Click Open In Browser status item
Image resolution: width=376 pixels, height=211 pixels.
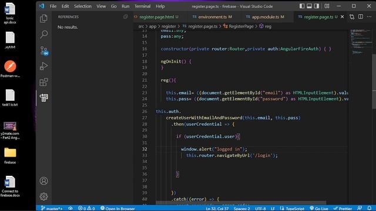(117, 209)
